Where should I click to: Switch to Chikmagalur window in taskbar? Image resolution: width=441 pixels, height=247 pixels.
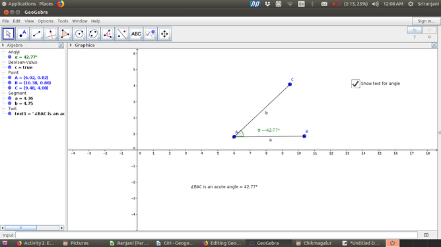[314, 243]
